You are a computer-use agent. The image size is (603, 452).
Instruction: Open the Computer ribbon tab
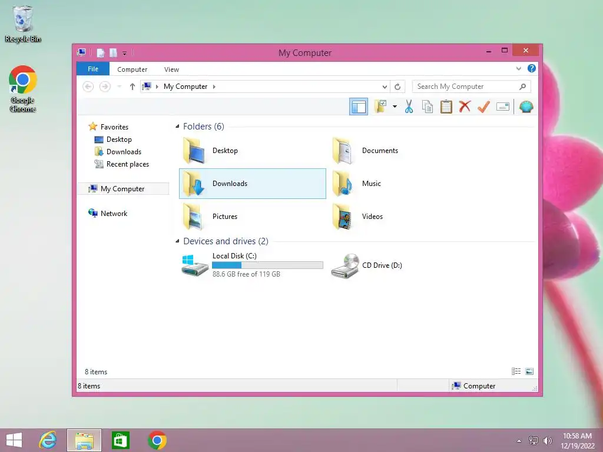tap(132, 69)
